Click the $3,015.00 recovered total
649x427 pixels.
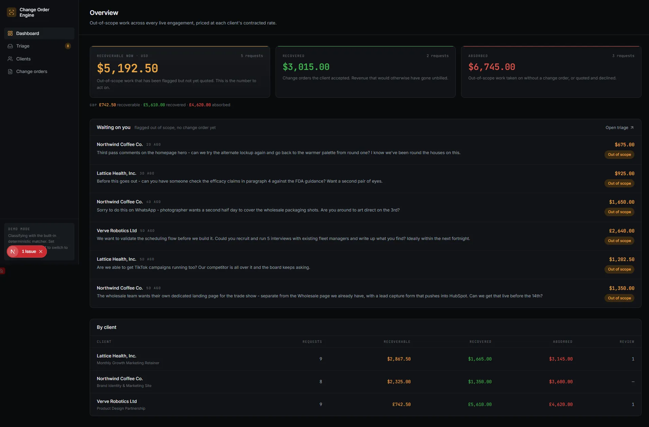[x=306, y=67]
